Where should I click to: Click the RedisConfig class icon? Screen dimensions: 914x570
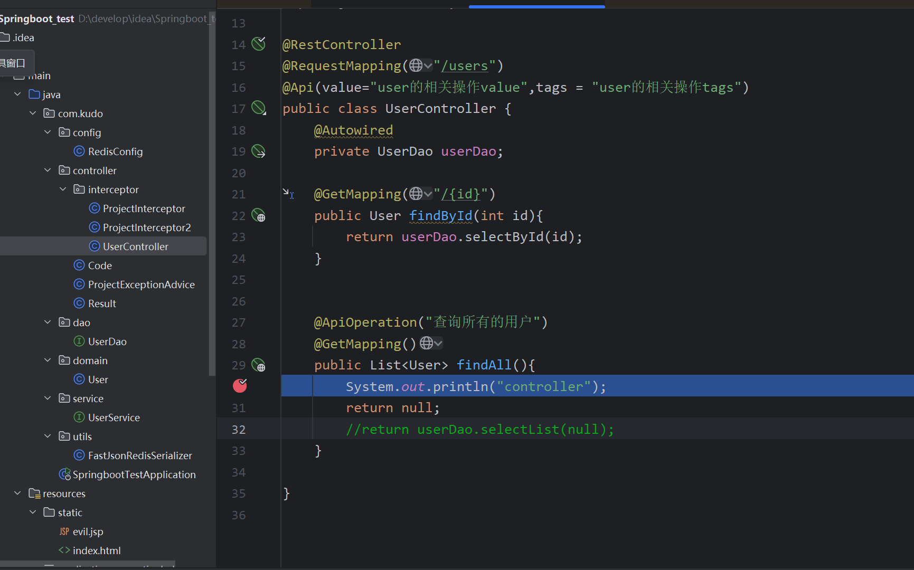tap(79, 151)
